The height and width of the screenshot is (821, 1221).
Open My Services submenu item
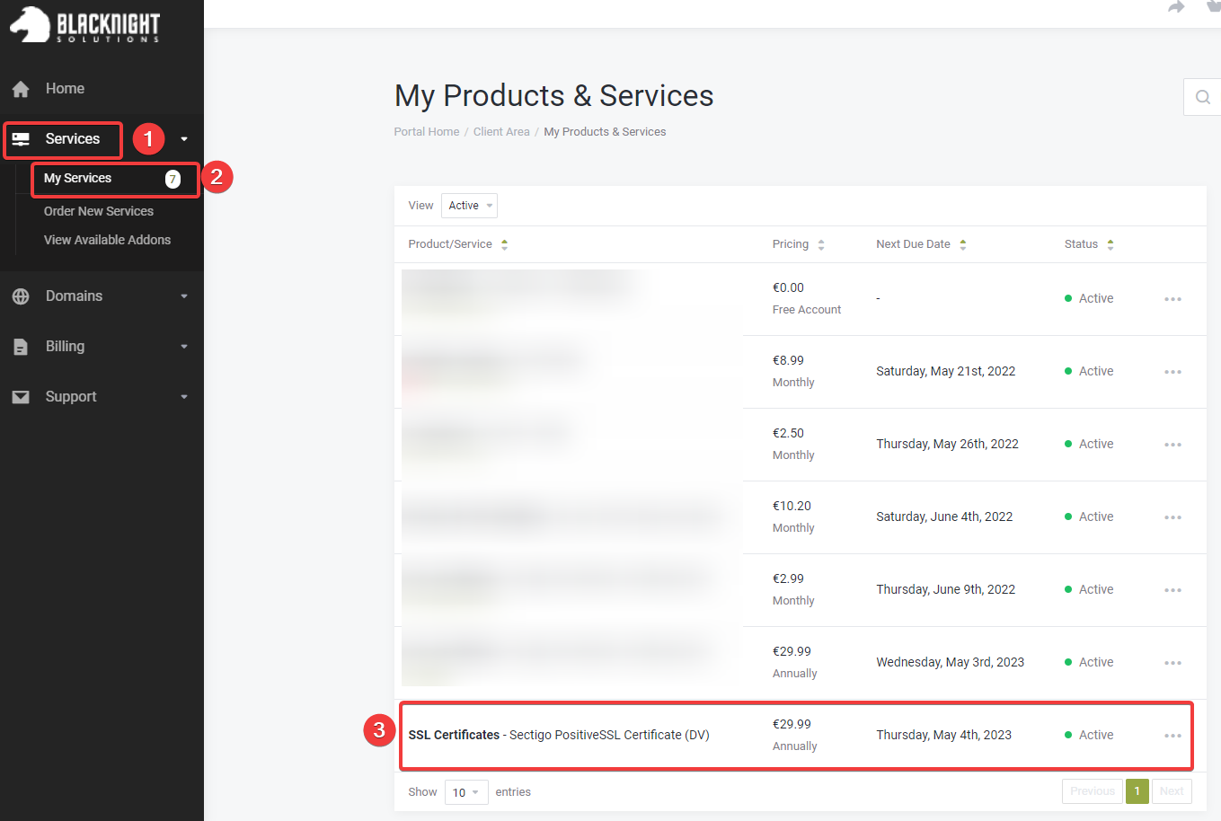click(77, 179)
